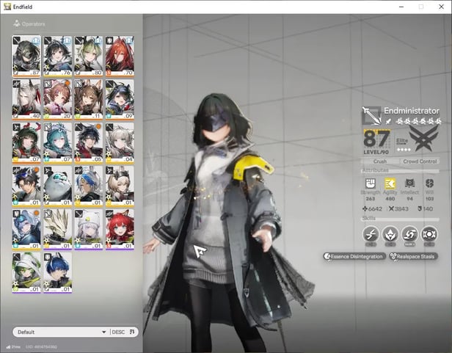
Task: Open the third skill icon under Skills
Action: [410, 234]
